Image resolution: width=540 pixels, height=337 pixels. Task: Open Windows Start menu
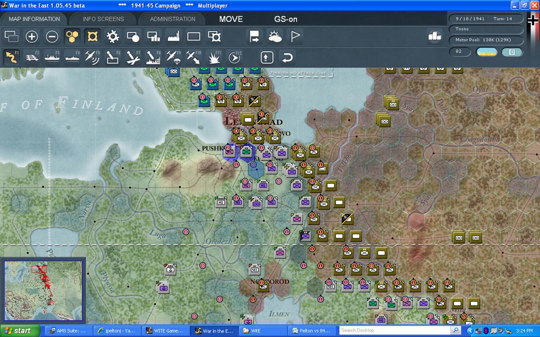coord(20,331)
